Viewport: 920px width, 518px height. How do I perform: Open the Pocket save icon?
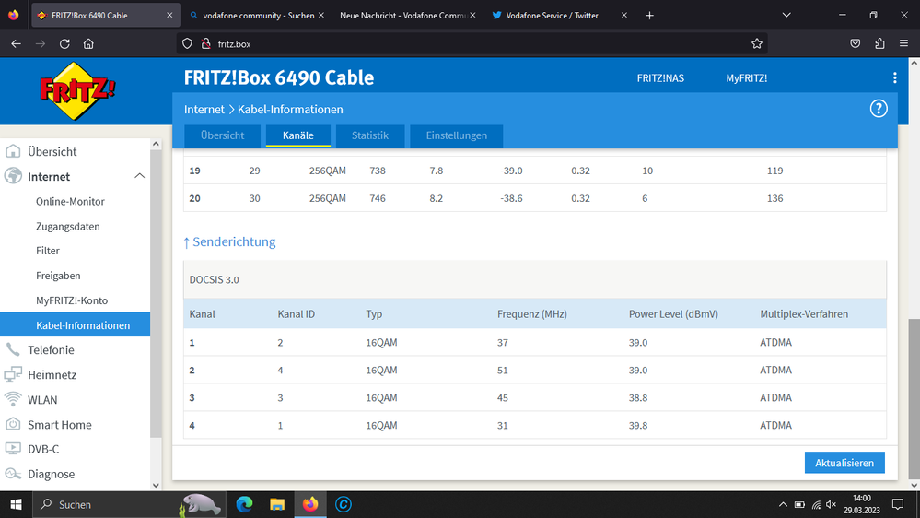[856, 44]
